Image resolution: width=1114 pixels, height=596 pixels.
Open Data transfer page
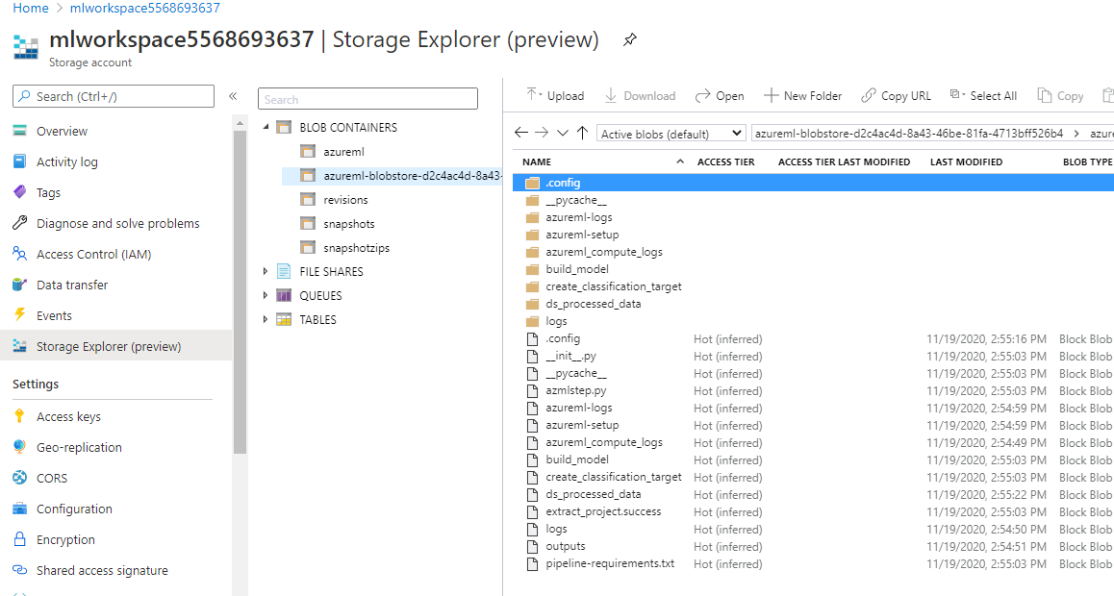(x=72, y=285)
